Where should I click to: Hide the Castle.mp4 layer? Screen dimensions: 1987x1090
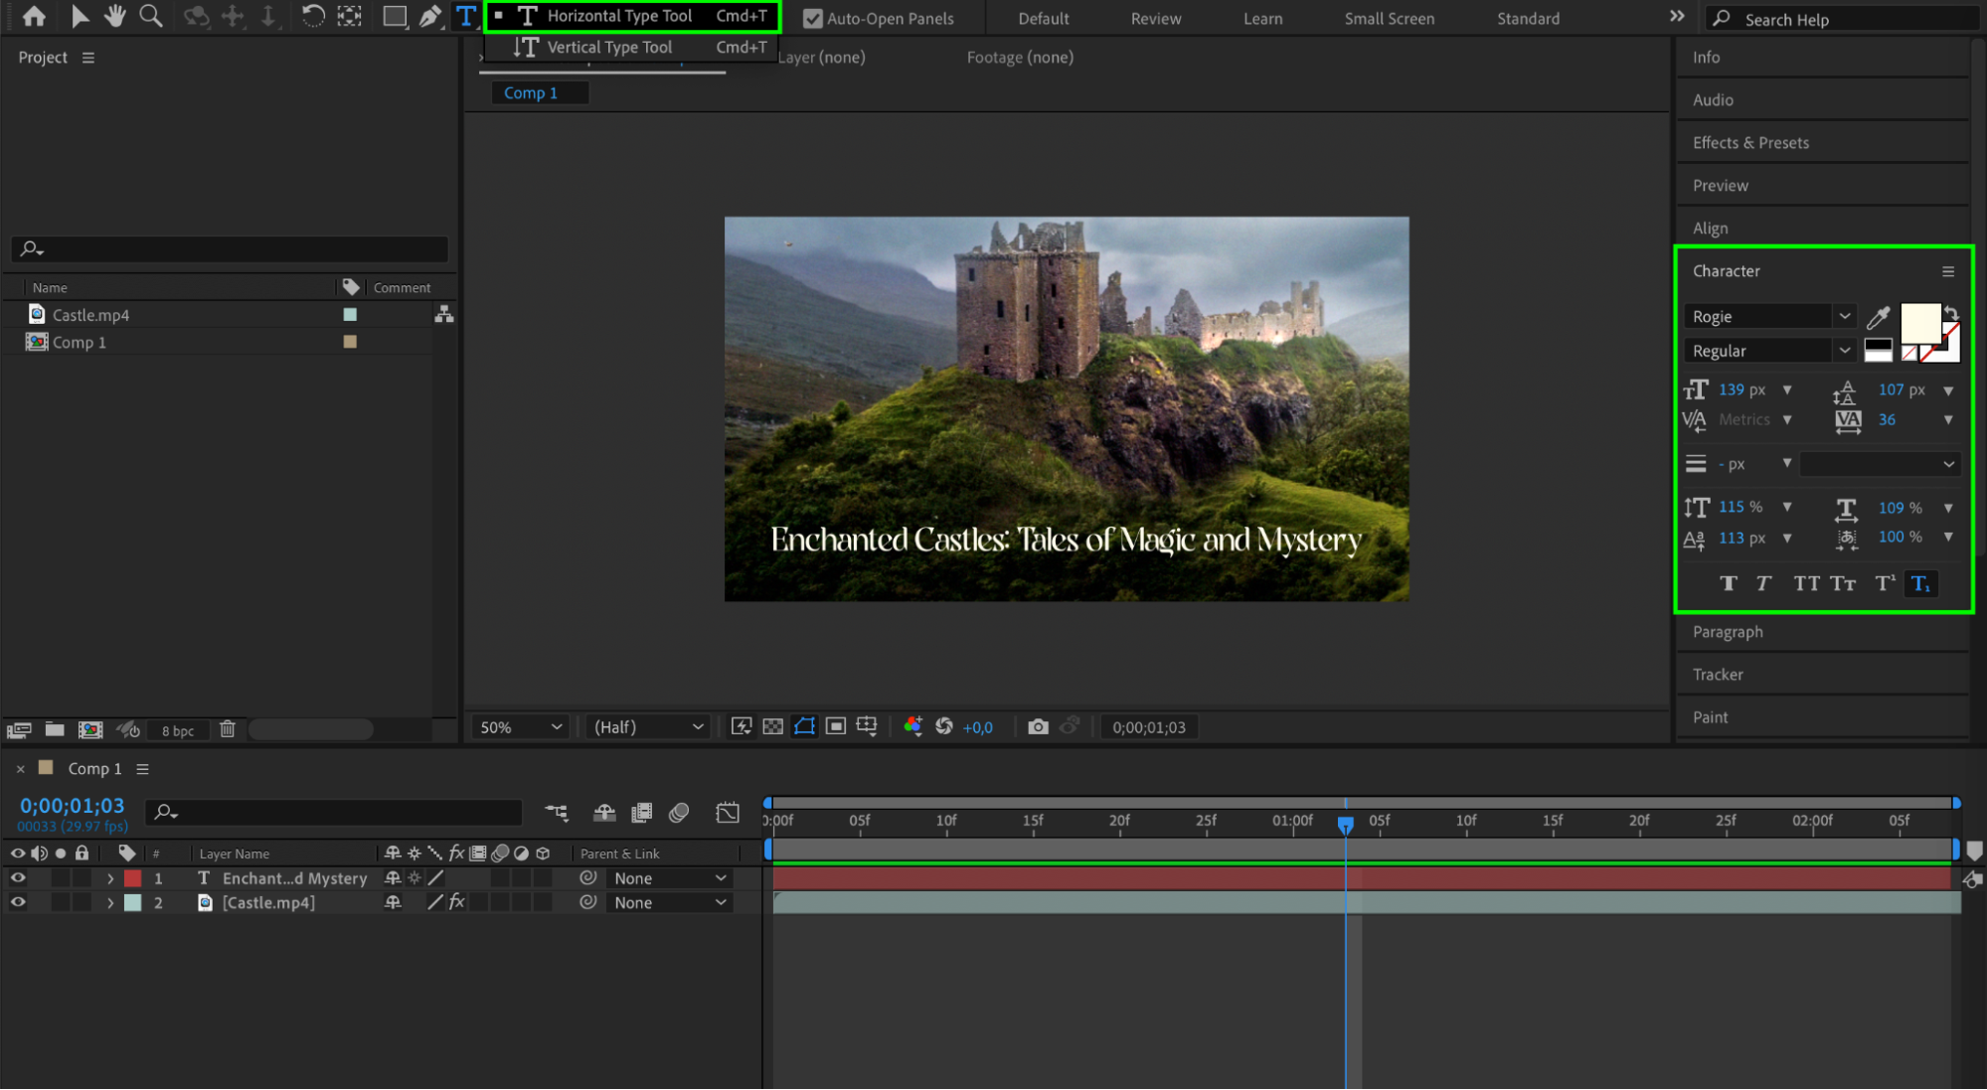pos(17,903)
